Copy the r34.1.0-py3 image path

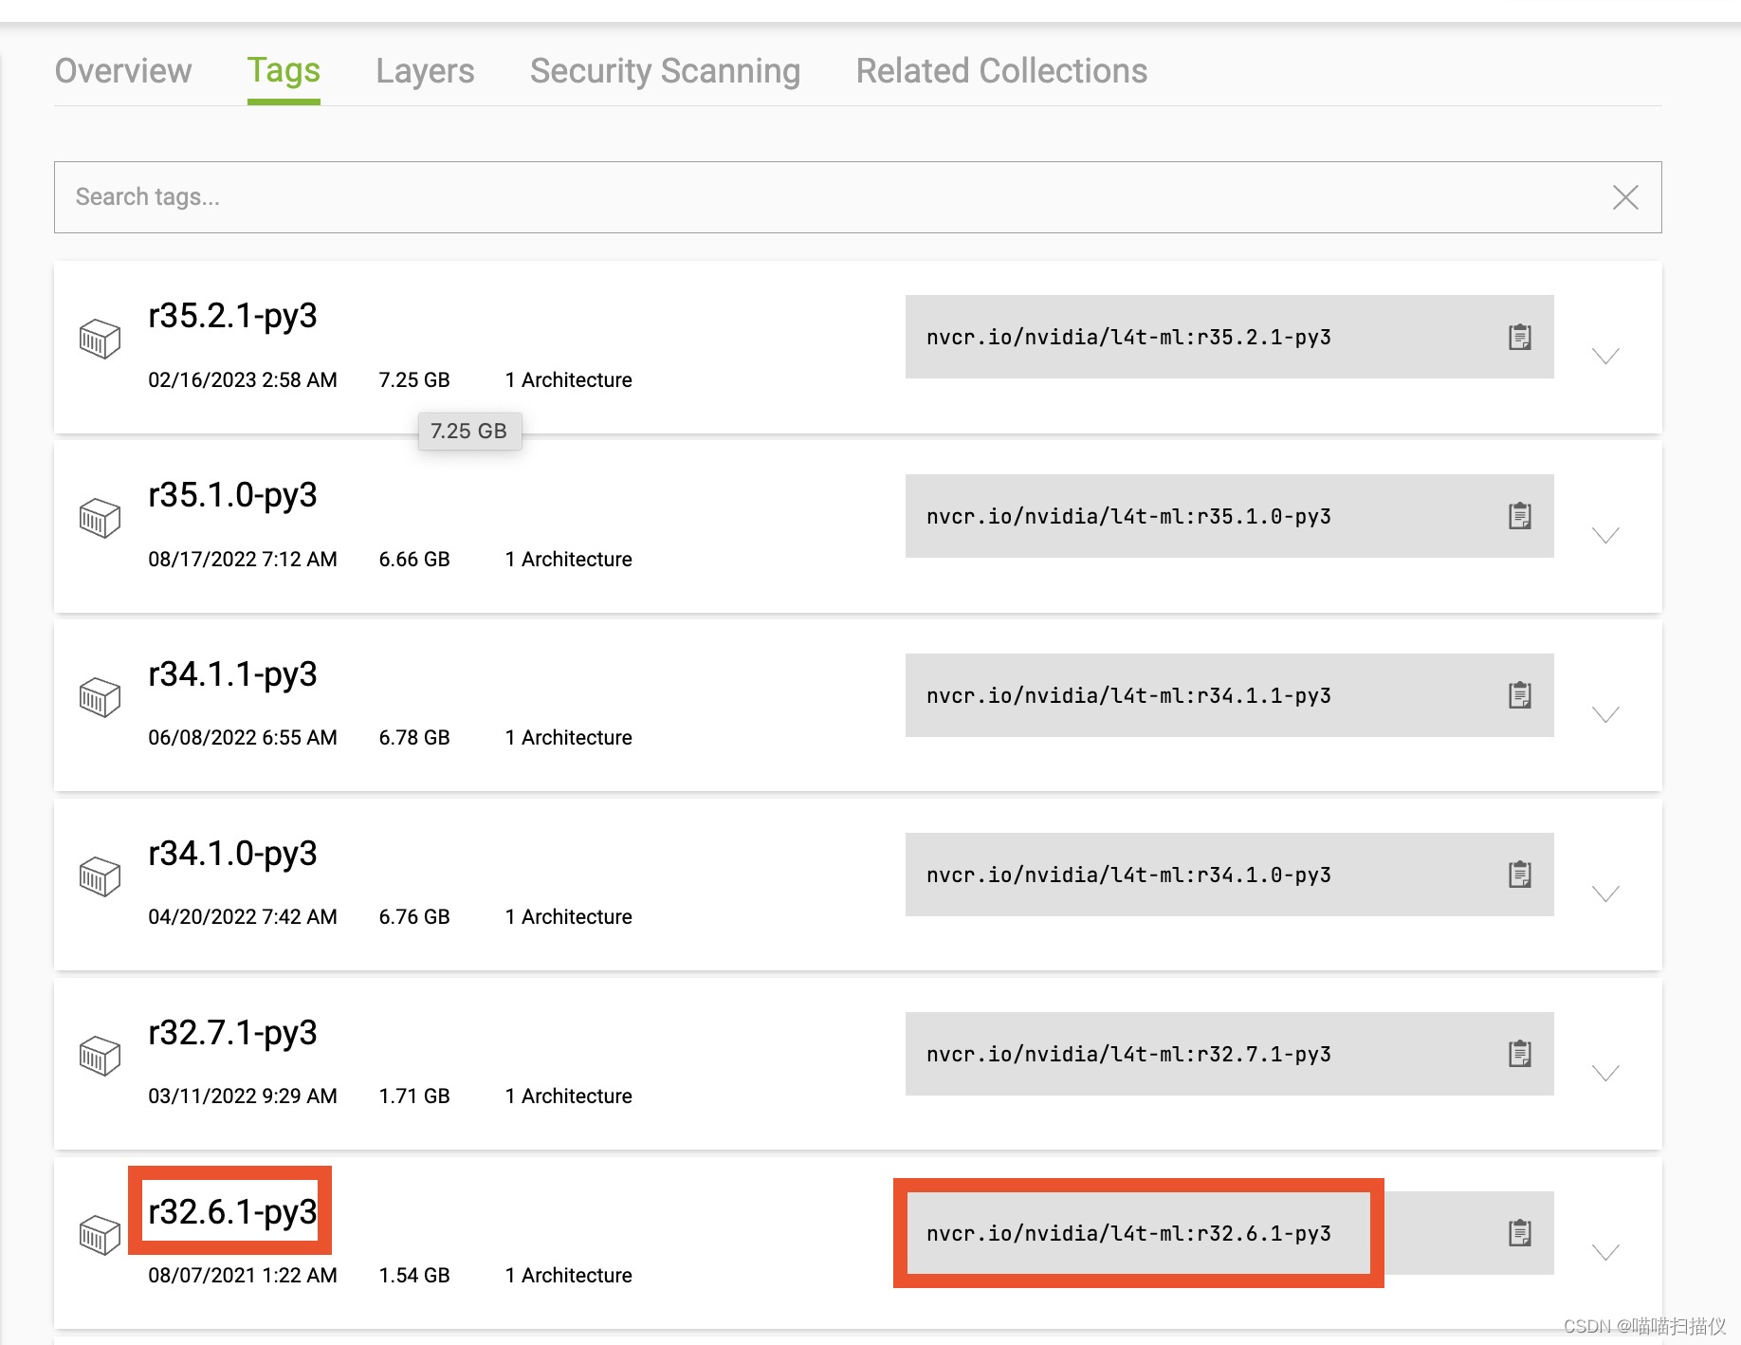1520,875
